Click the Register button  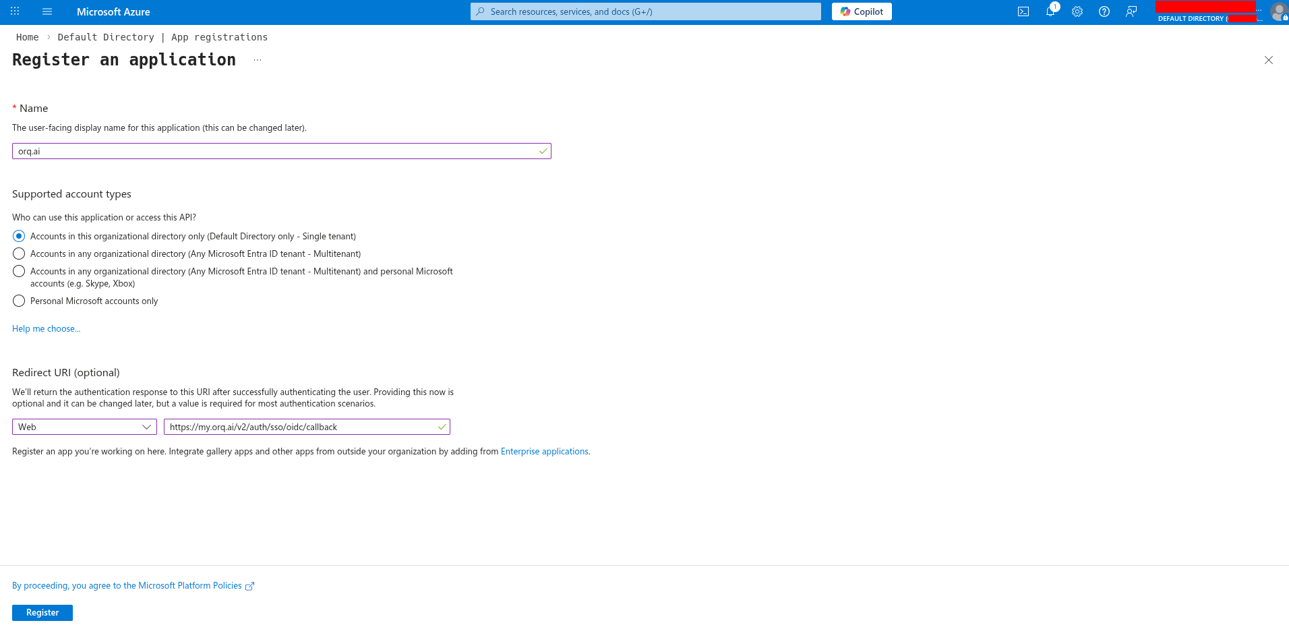(42, 613)
